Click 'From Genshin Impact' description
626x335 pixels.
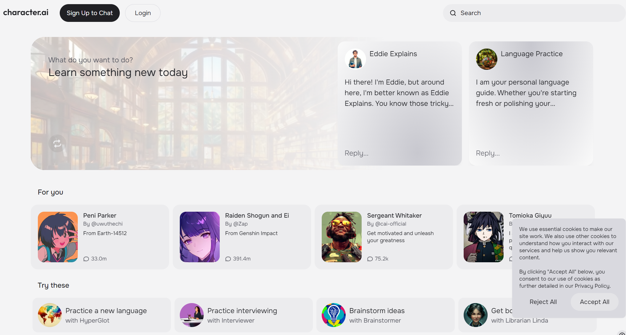click(251, 233)
